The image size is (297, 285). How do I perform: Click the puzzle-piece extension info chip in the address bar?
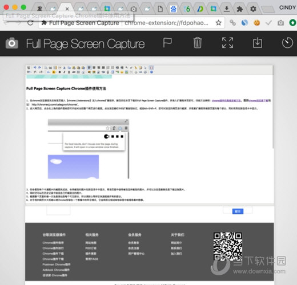click(x=80, y=23)
